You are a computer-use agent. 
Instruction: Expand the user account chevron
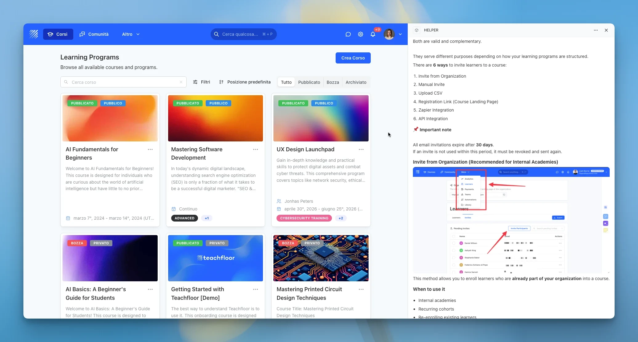400,34
